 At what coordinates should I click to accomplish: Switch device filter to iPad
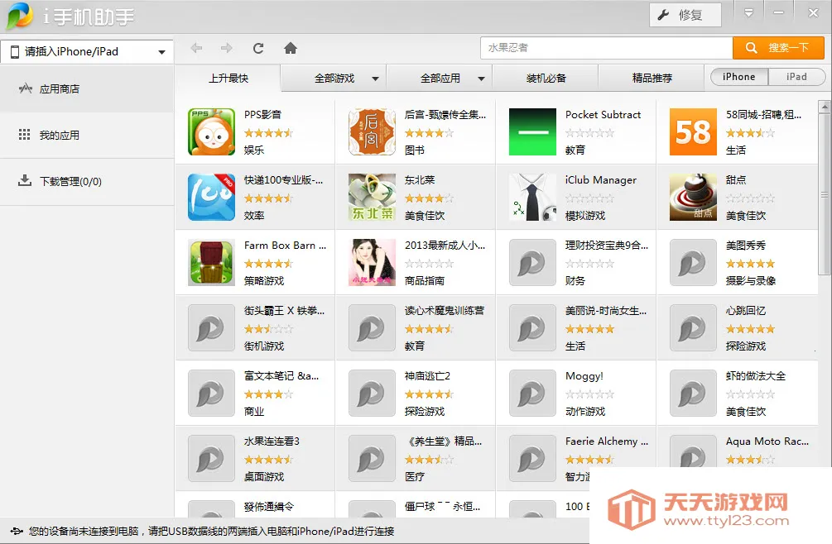[x=796, y=77]
